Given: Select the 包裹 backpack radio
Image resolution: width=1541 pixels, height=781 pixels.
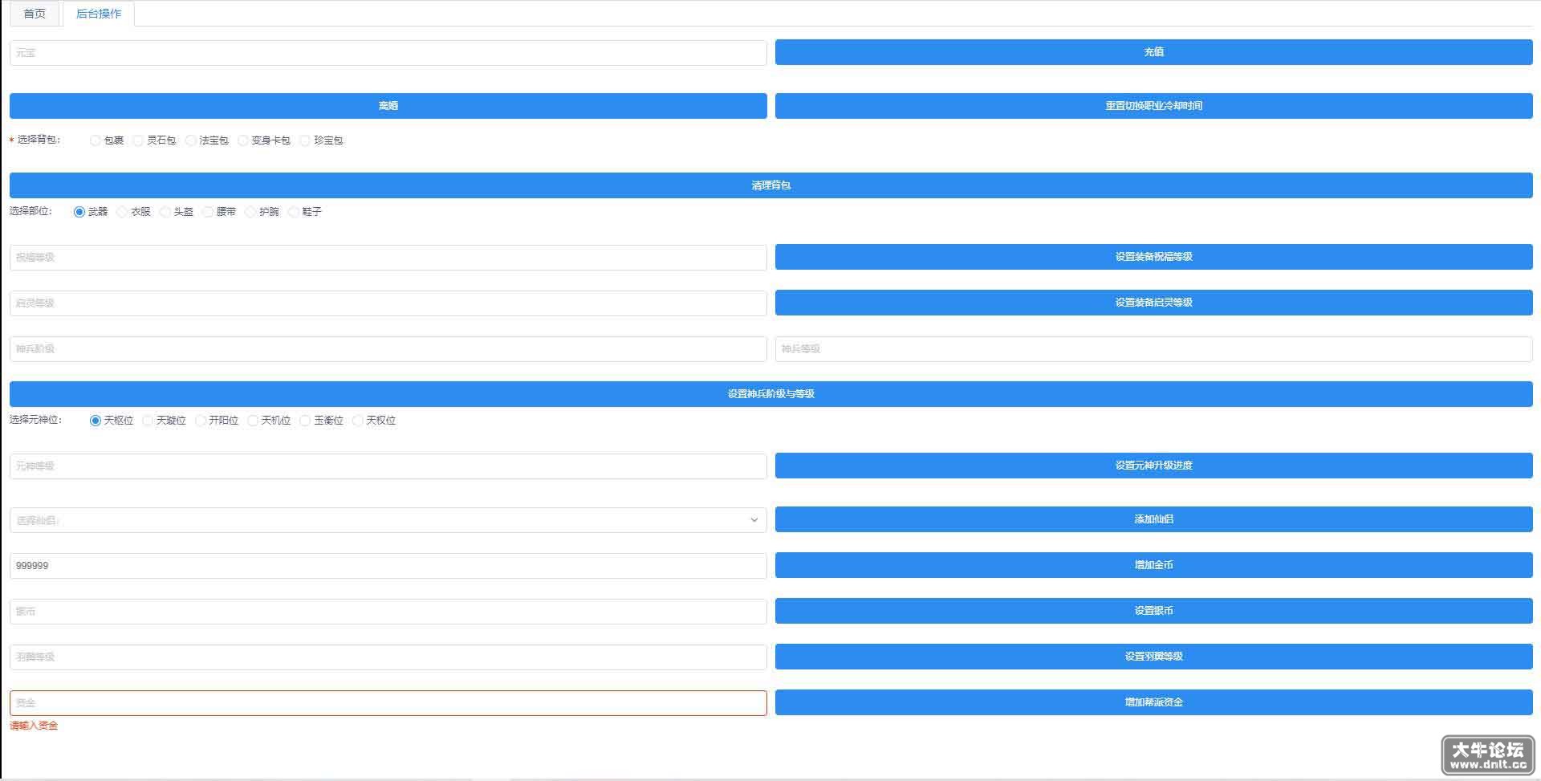Looking at the screenshot, I should pyautogui.click(x=96, y=140).
